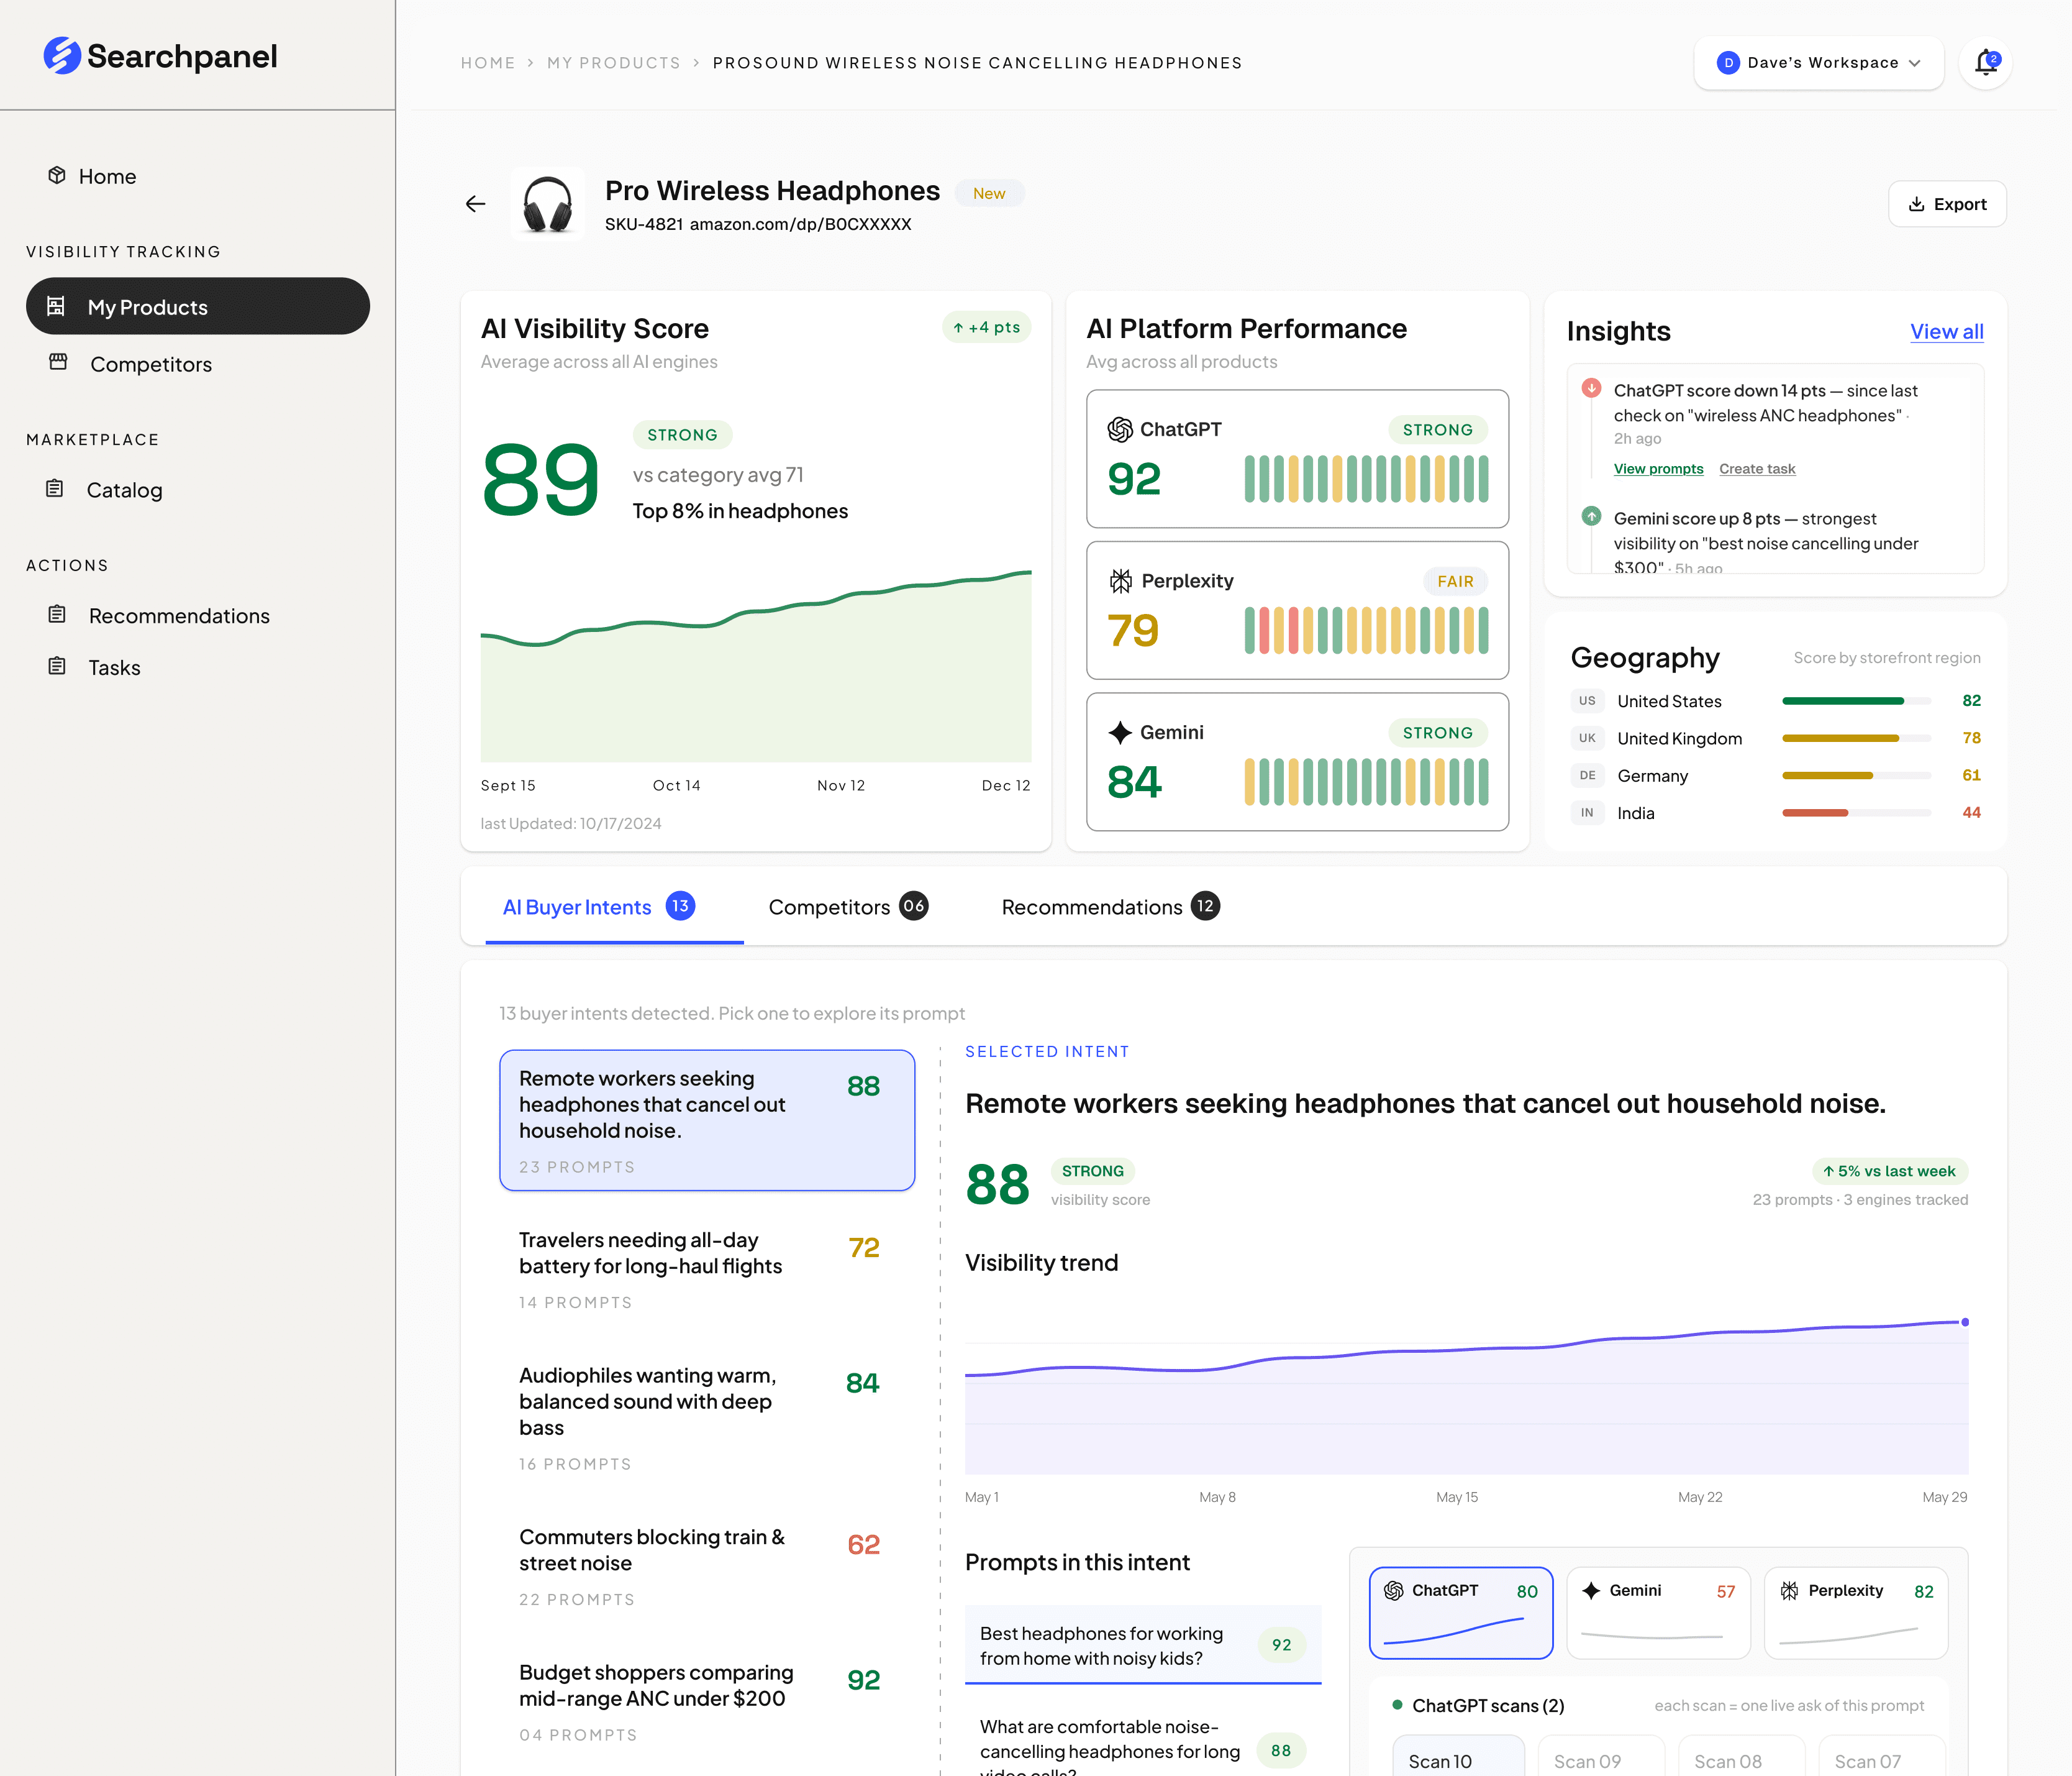This screenshot has width=2072, height=1776.
Task: Open Dave's Workspace dropdown
Action: coord(1819,63)
